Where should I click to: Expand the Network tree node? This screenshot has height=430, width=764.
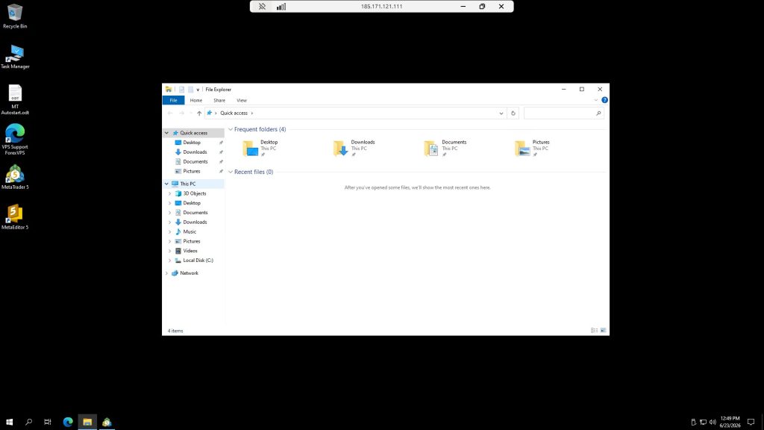pos(166,273)
